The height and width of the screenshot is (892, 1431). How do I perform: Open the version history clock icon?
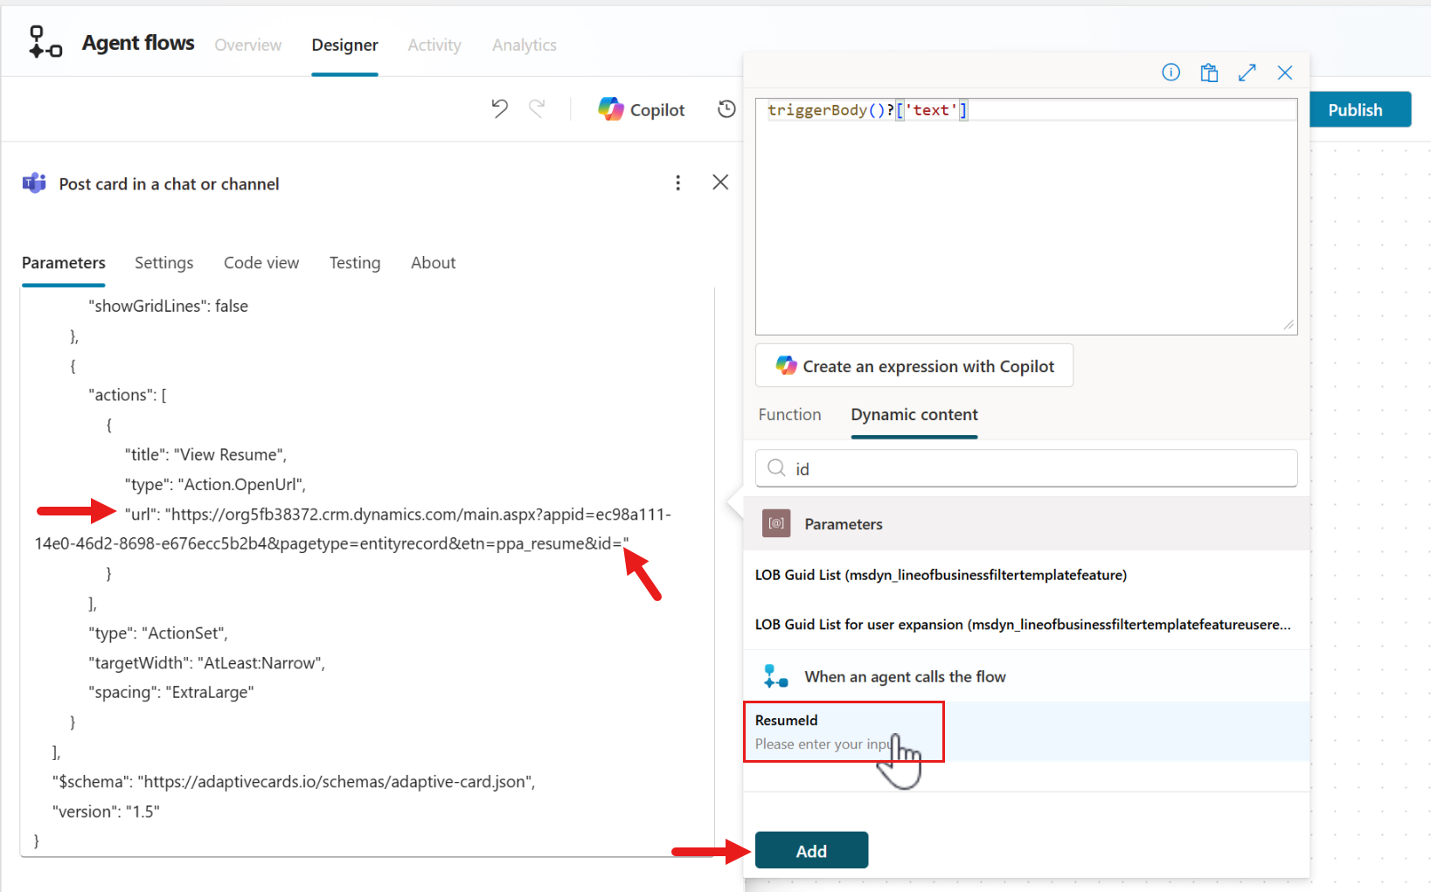(x=726, y=109)
